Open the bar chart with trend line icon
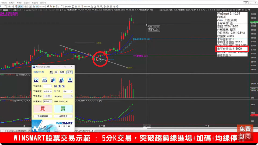This screenshot has width=258, height=145. pos(45,80)
